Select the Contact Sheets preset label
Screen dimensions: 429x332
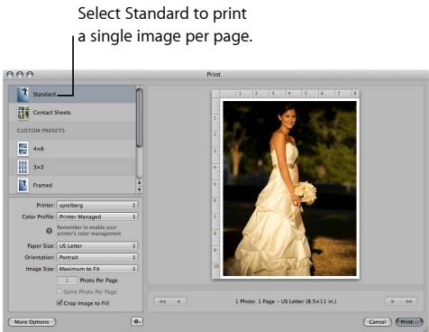click(51, 113)
